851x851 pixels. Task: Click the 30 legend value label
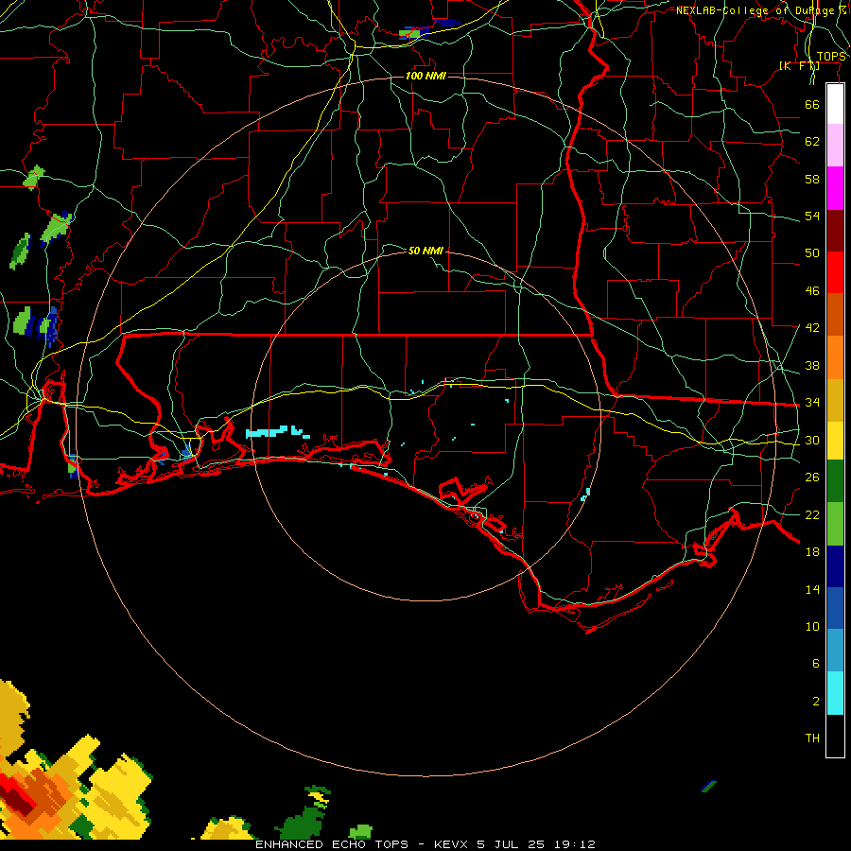click(x=812, y=440)
